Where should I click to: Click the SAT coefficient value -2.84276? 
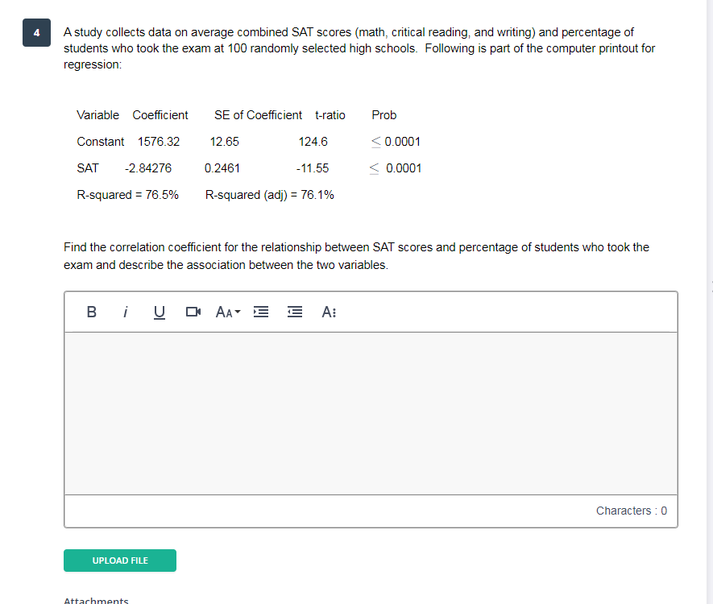[x=147, y=168]
